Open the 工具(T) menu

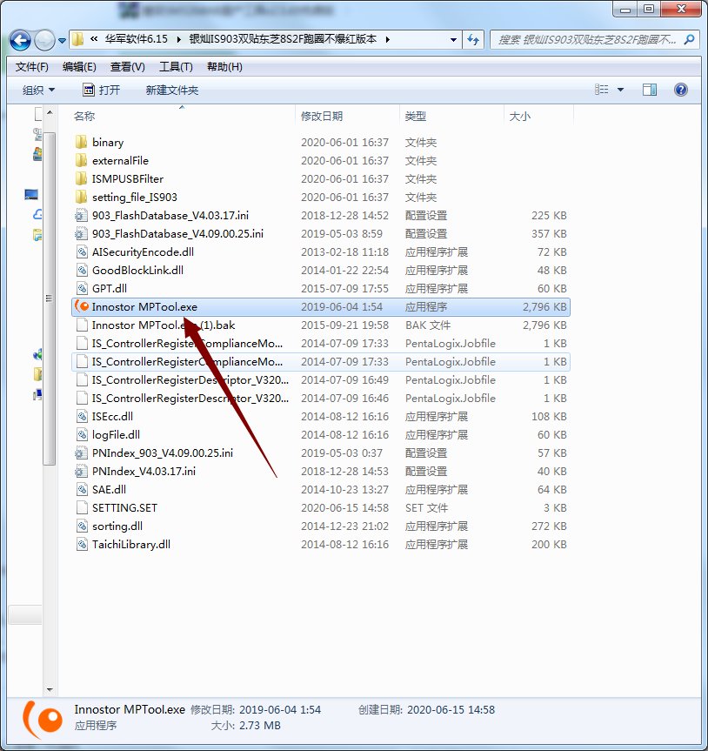pyautogui.click(x=176, y=67)
